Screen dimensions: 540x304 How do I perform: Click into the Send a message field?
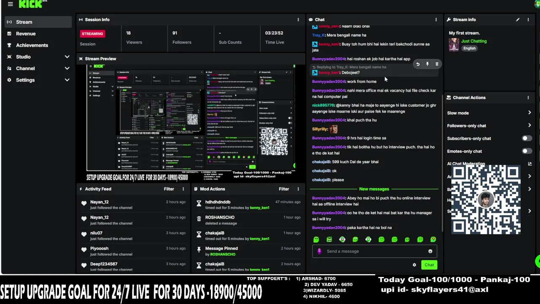[375, 251]
